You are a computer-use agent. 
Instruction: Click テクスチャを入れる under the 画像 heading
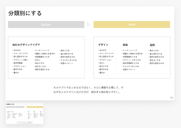(131, 66)
